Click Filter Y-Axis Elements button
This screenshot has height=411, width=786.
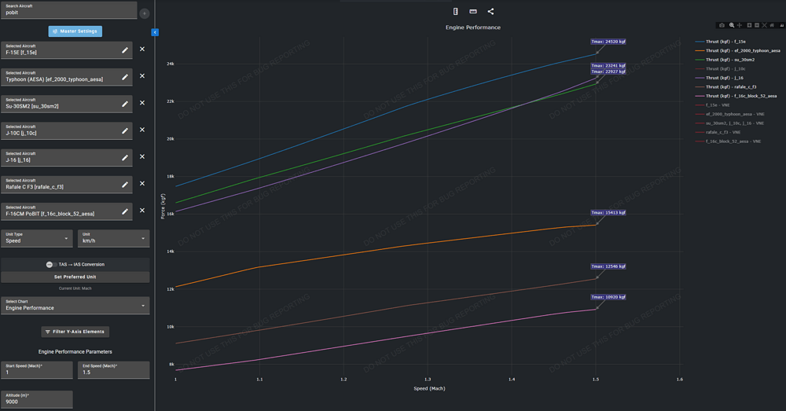(75, 332)
